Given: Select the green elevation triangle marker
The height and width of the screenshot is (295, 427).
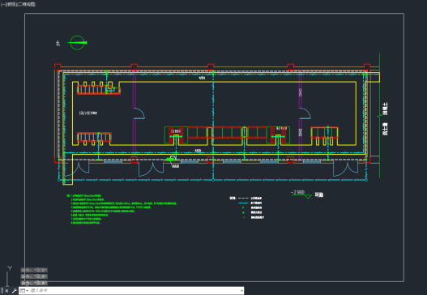Looking at the screenshot, I should [308, 196].
